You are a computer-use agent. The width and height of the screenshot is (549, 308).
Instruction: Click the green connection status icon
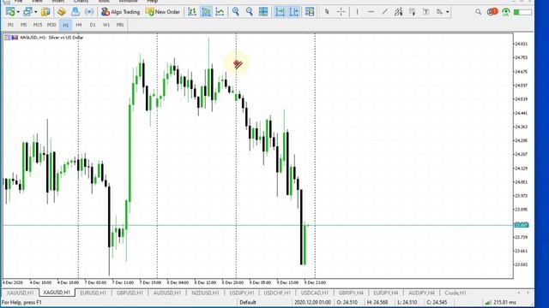506,12
